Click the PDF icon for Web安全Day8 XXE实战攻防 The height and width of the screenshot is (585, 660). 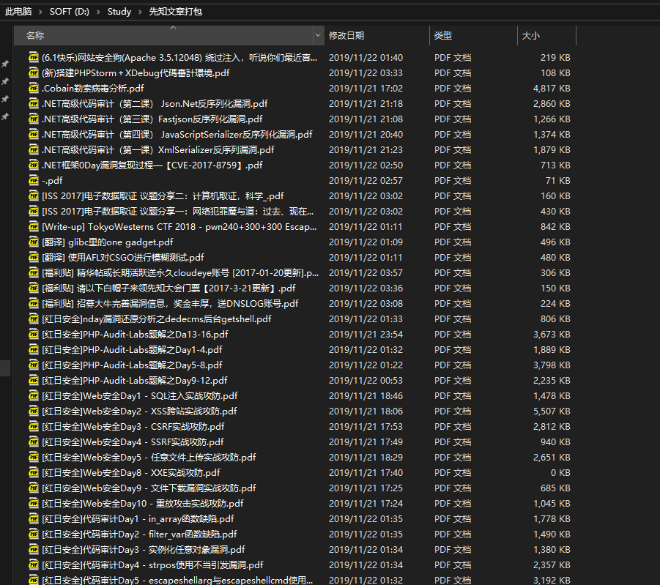tap(34, 472)
